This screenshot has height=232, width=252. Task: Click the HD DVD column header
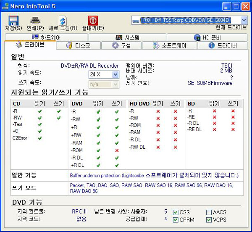[139, 104]
